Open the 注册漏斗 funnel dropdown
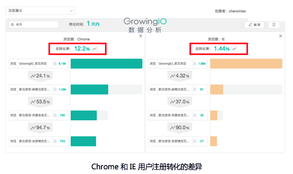Image resolution: width=293 pixels, height=174 pixels. point(40,11)
